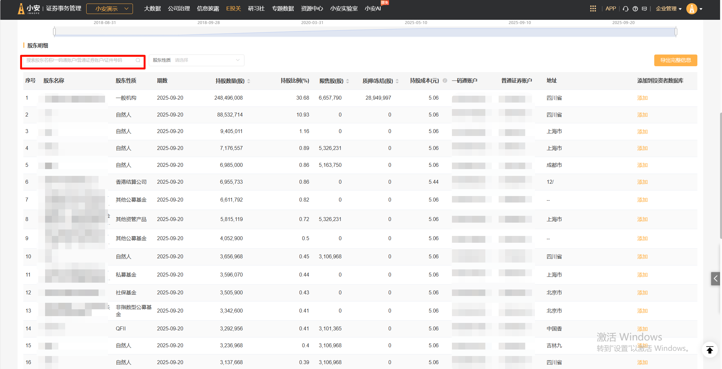The width and height of the screenshot is (722, 369).
Task: Click the 导出完整信息 export button
Action: coord(675,60)
